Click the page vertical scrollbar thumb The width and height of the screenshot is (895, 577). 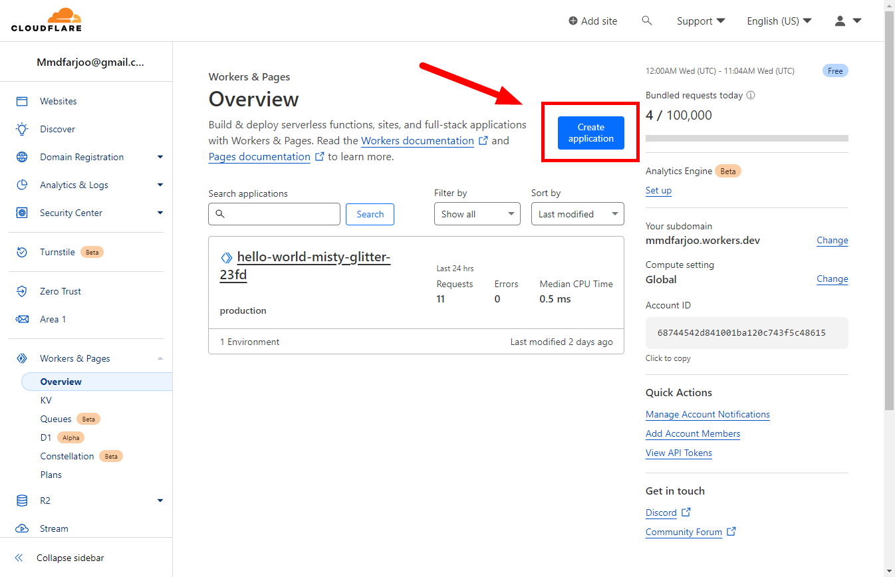pyautogui.click(x=889, y=211)
